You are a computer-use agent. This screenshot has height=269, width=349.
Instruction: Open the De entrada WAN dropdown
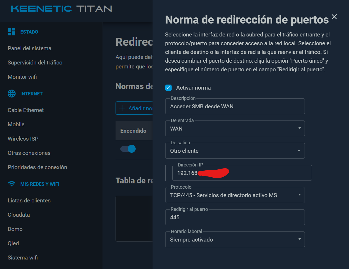tap(235, 128)
